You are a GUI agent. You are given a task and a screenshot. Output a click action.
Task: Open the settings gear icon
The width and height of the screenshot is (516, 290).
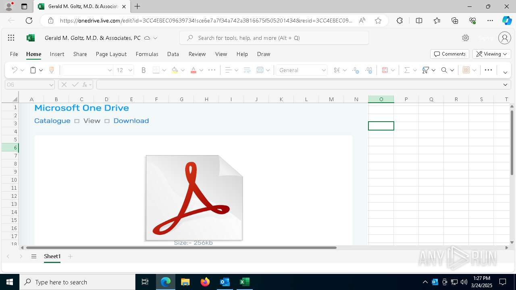click(466, 38)
